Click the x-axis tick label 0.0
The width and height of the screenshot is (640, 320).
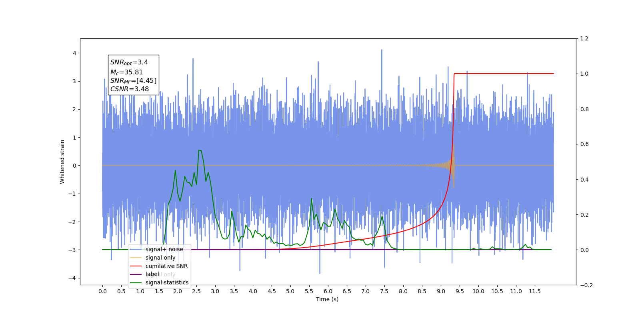point(102,291)
